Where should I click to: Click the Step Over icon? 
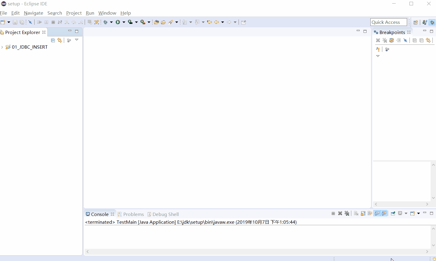[x=74, y=22]
